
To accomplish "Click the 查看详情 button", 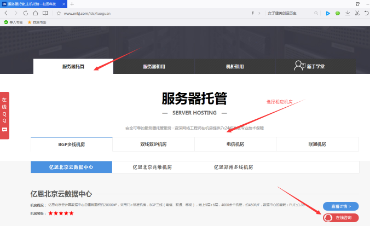I will (340, 206).
